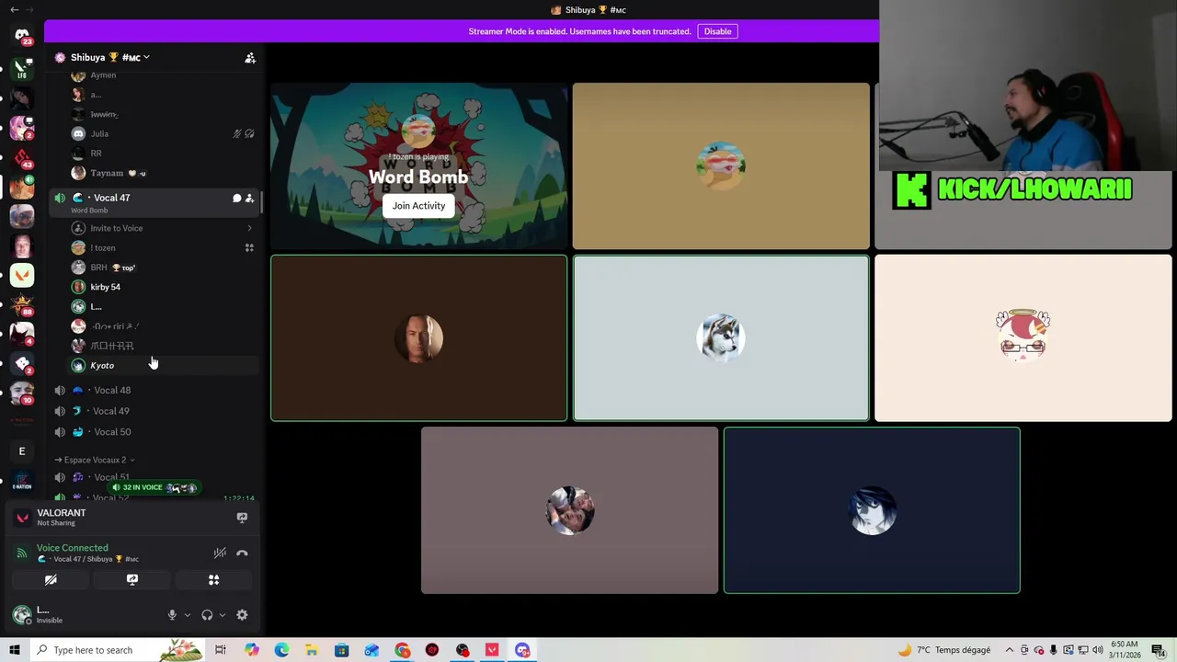Focus the two-people photo avatar tile
1177x662 pixels.
tap(569, 510)
